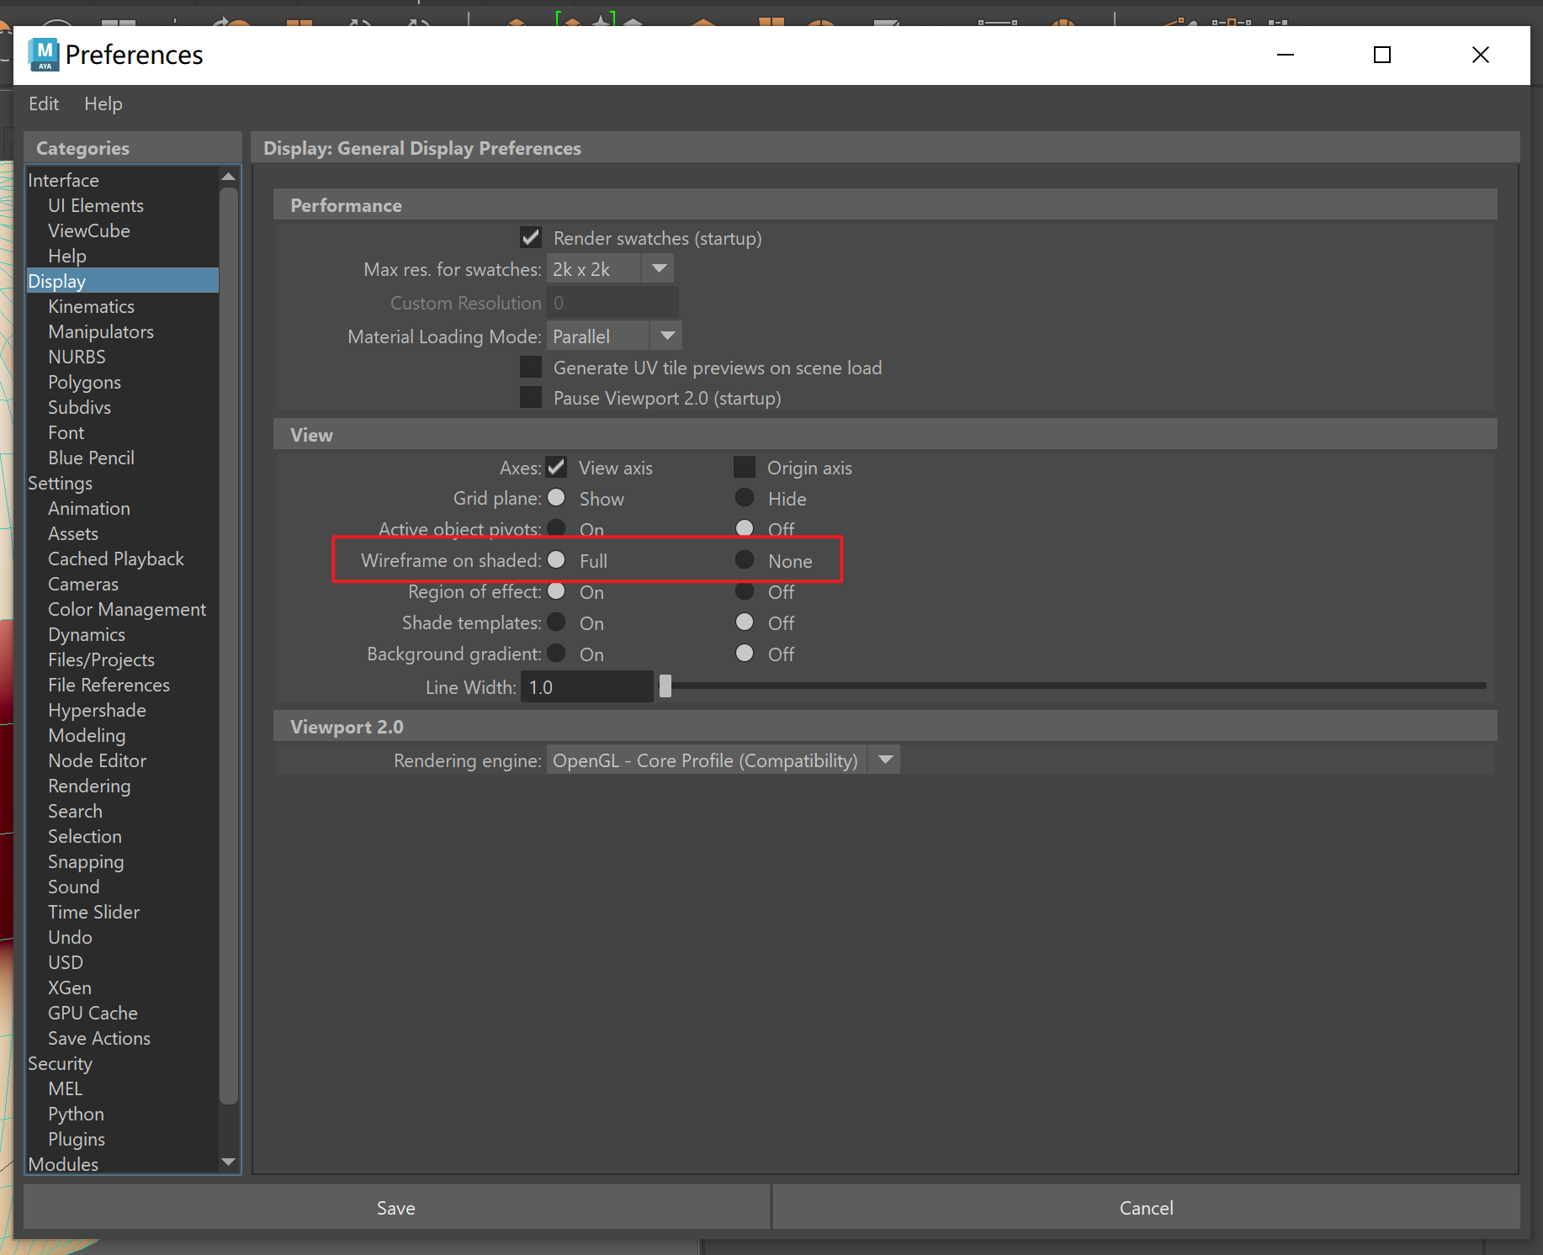Open the Rendering engine dropdown
Screen dimensions: 1543x1255
(723, 760)
